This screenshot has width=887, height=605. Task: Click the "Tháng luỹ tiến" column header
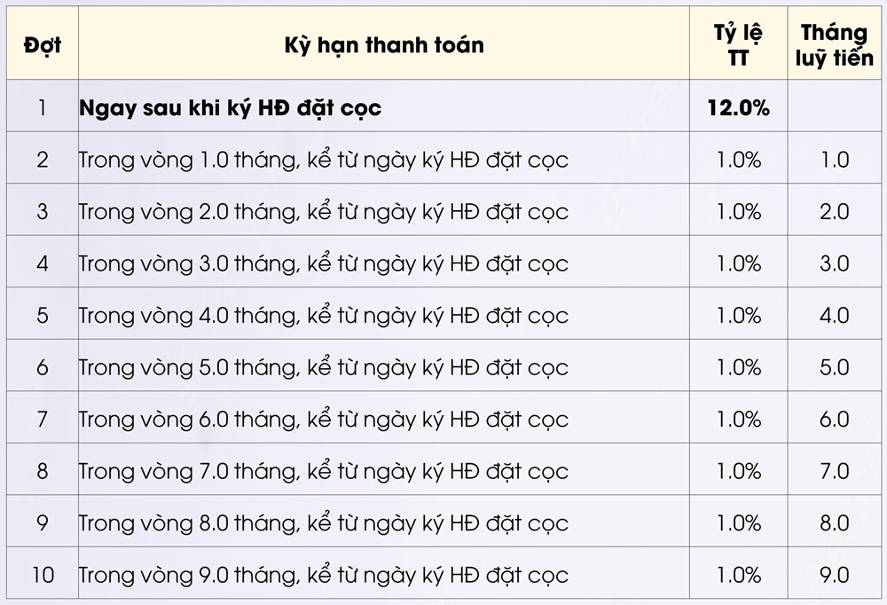pos(834,45)
